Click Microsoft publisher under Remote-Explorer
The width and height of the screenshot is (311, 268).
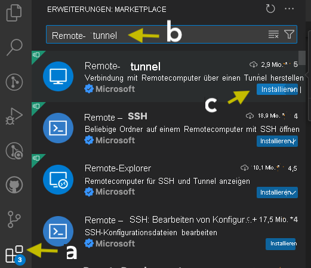[115, 192]
